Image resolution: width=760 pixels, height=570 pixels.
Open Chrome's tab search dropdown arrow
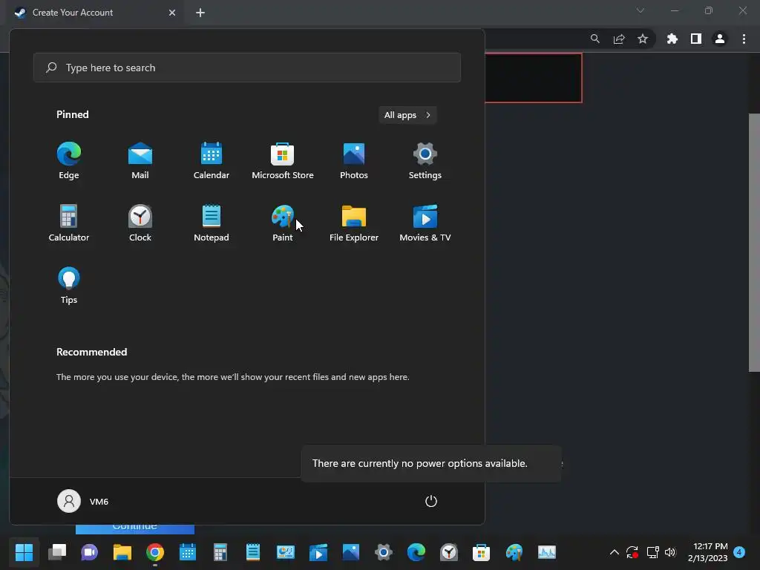[641, 10]
